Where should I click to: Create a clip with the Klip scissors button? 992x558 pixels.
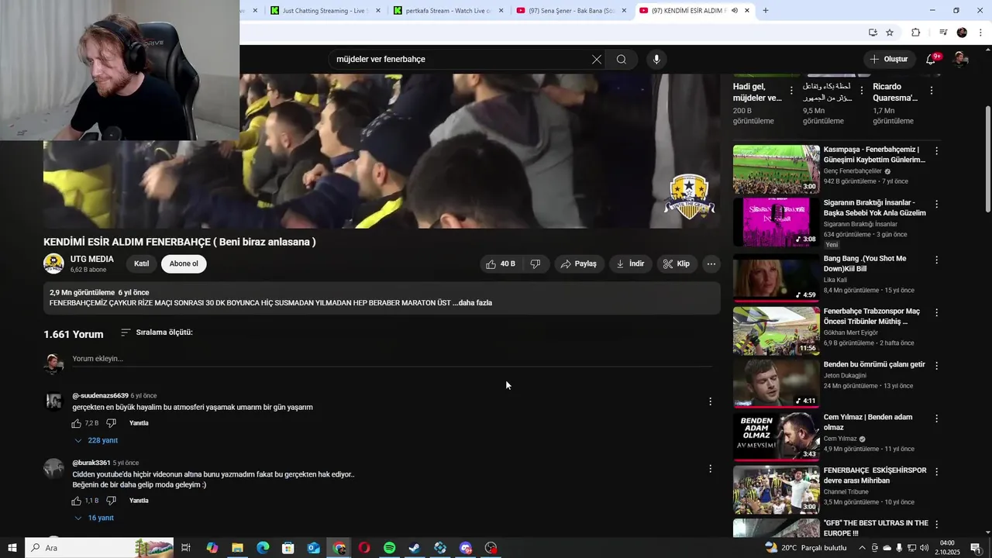pos(676,264)
